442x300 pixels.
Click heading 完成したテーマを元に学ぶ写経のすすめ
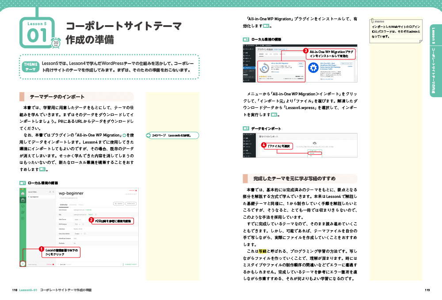294,178
